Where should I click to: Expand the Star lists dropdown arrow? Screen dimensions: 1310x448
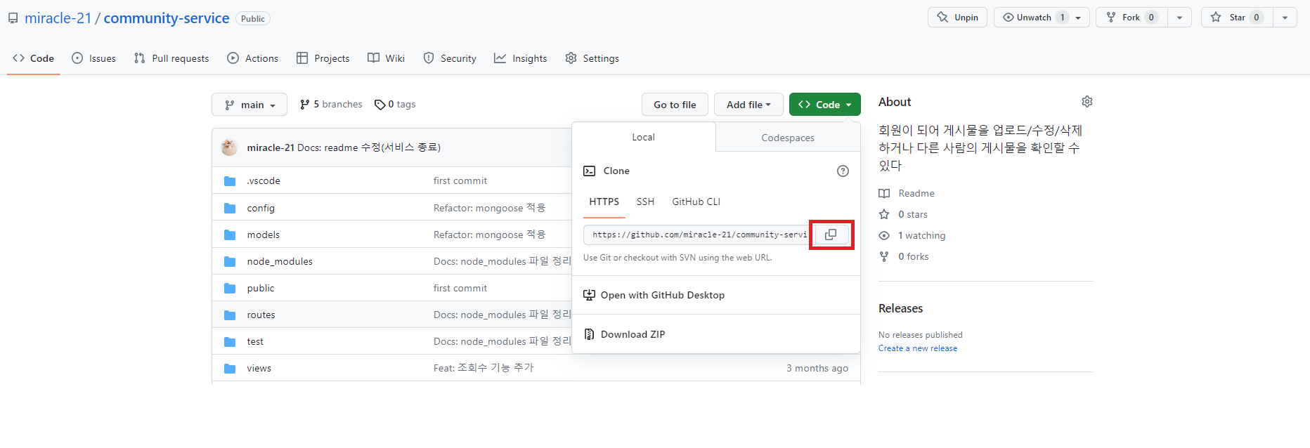pyautogui.click(x=1285, y=18)
